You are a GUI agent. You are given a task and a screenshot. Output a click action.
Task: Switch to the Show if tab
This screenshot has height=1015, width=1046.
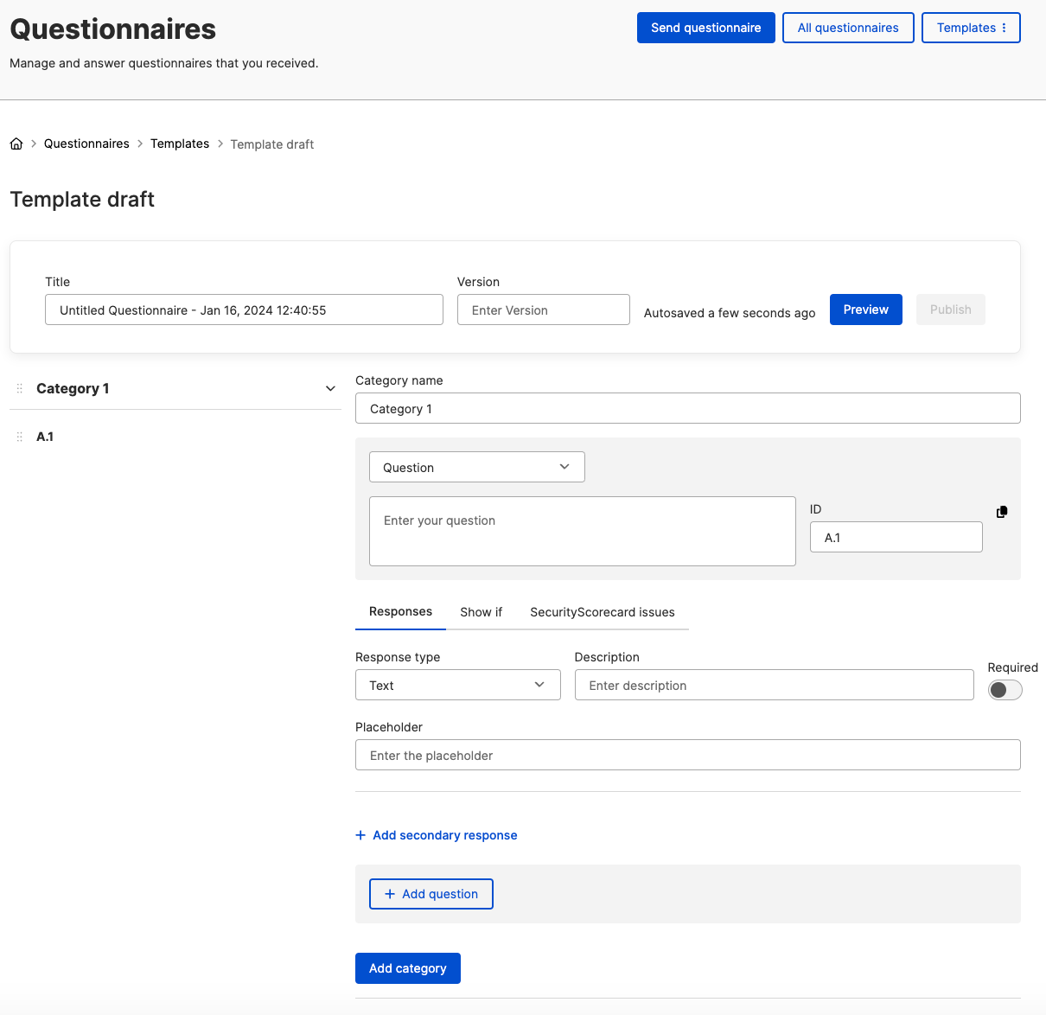(481, 612)
